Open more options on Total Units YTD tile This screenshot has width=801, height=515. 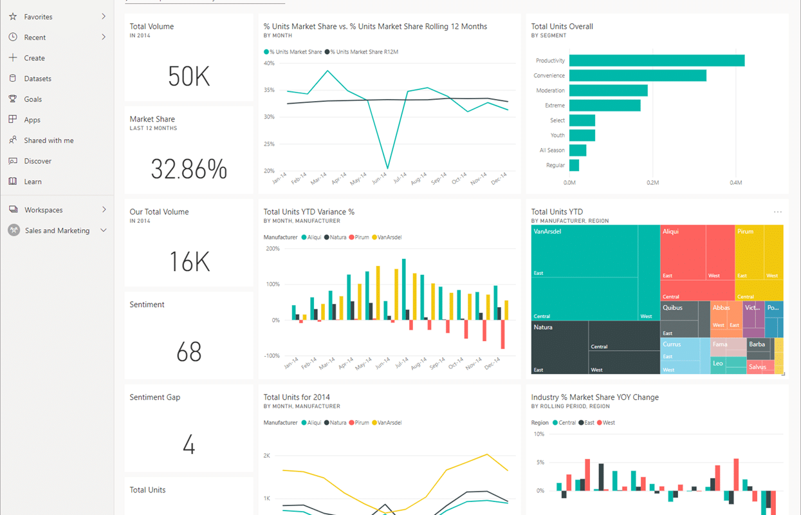pos(778,212)
